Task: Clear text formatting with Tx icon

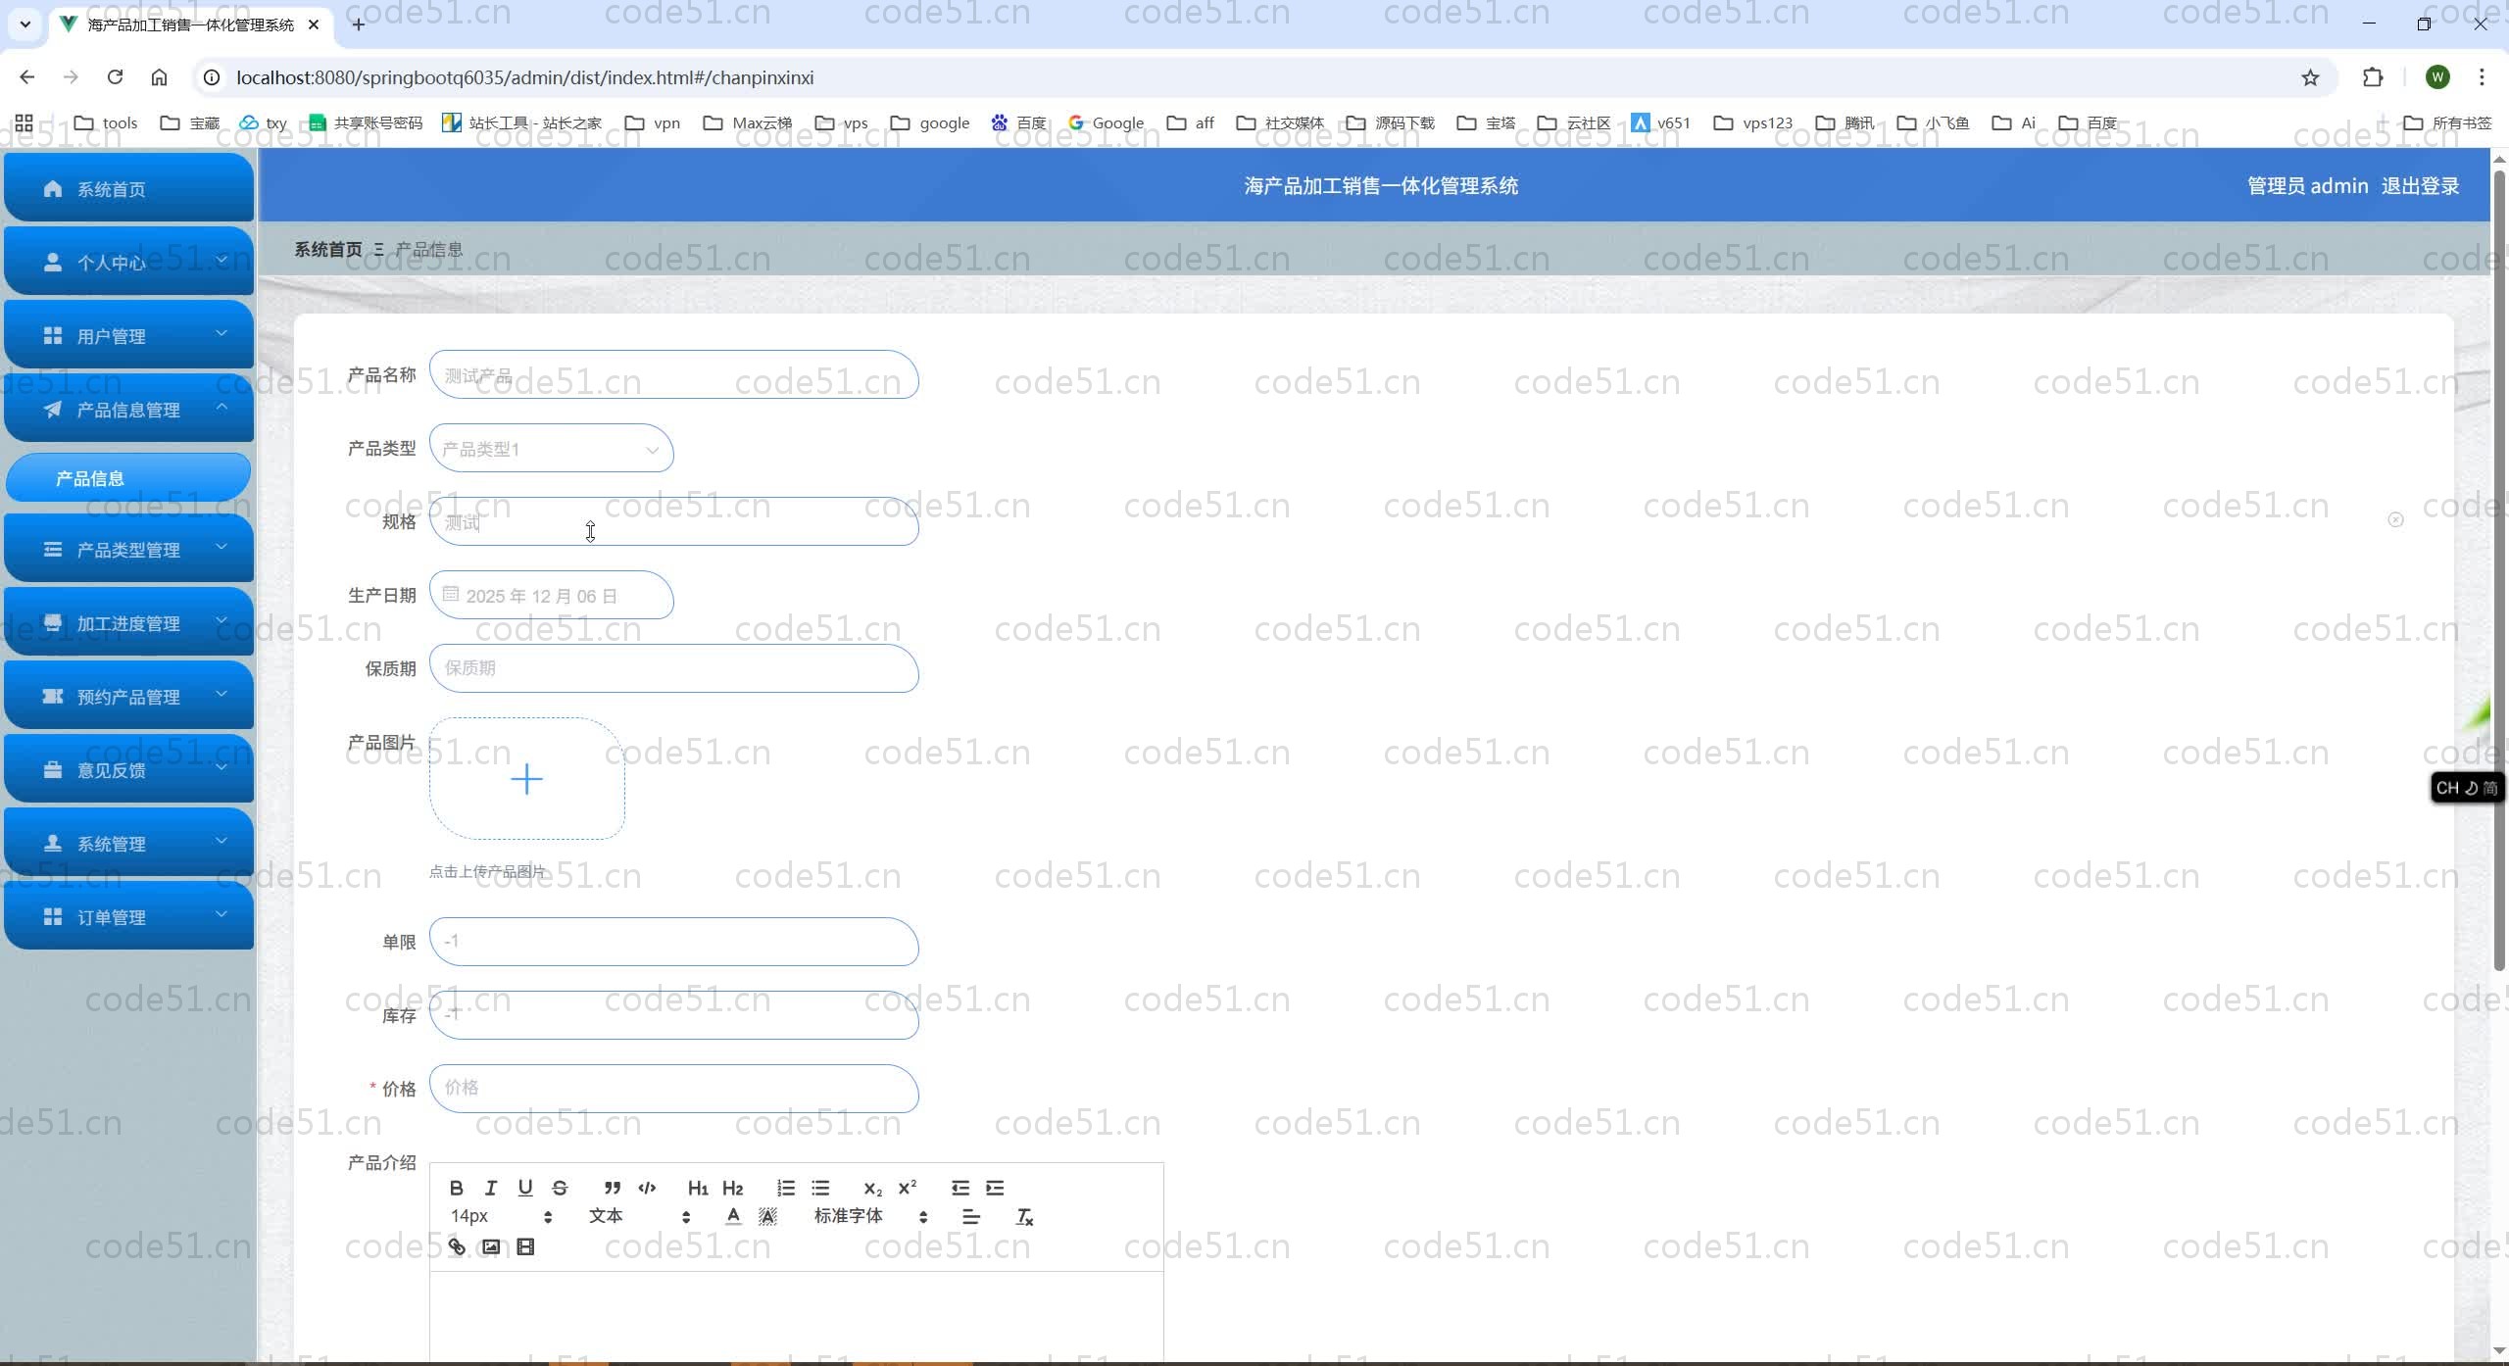Action: coord(1024,1217)
